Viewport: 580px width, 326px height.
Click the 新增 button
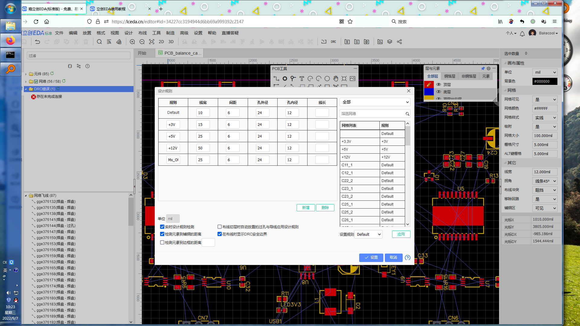click(x=306, y=208)
